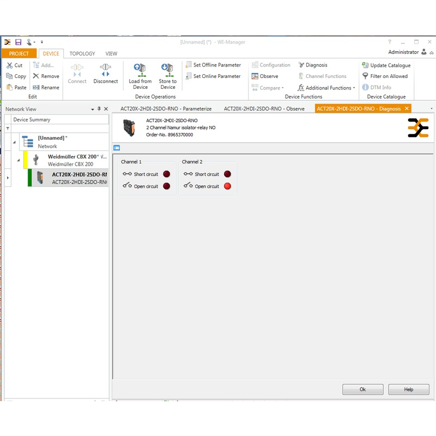
Task: Click the filter funnel icon in Network View
Action: (8, 129)
